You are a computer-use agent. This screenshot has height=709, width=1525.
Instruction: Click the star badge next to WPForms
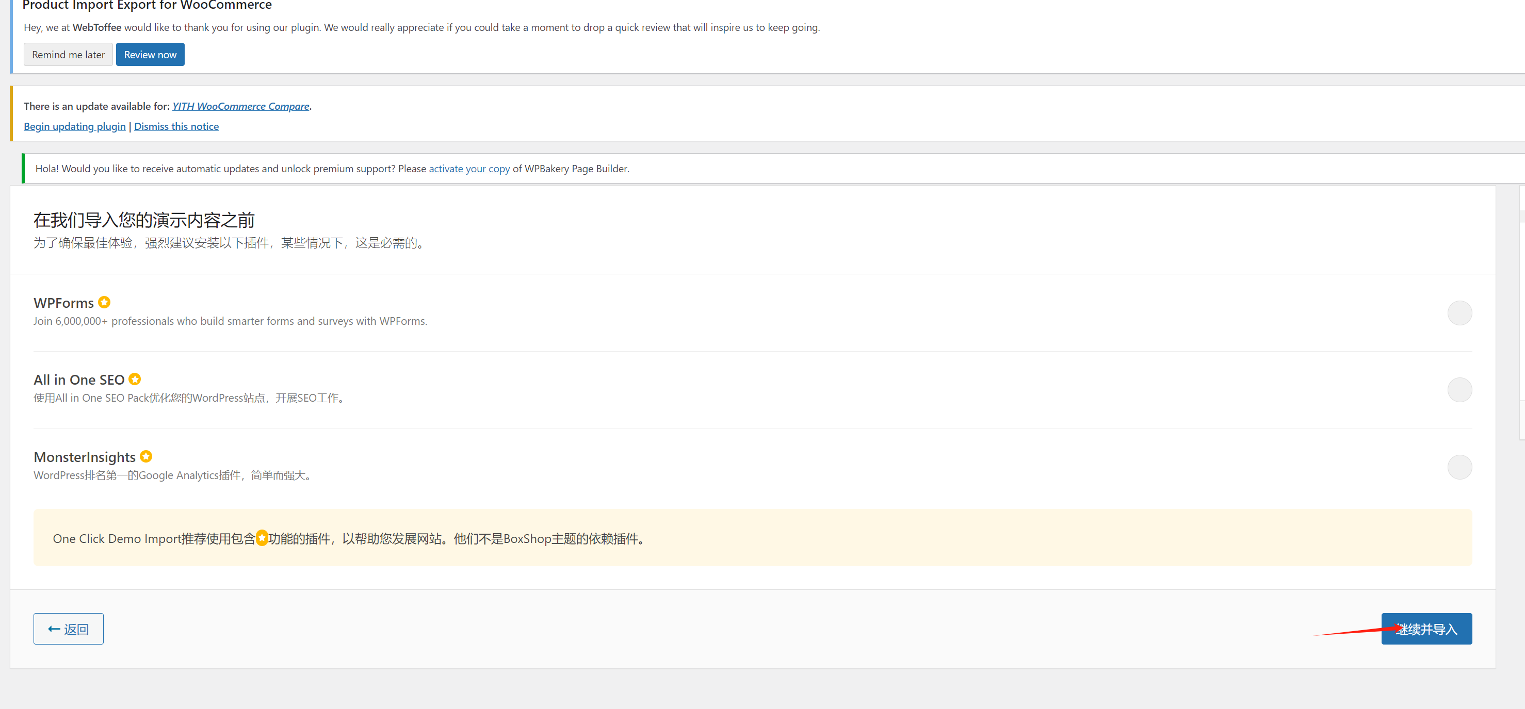tap(104, 302)
